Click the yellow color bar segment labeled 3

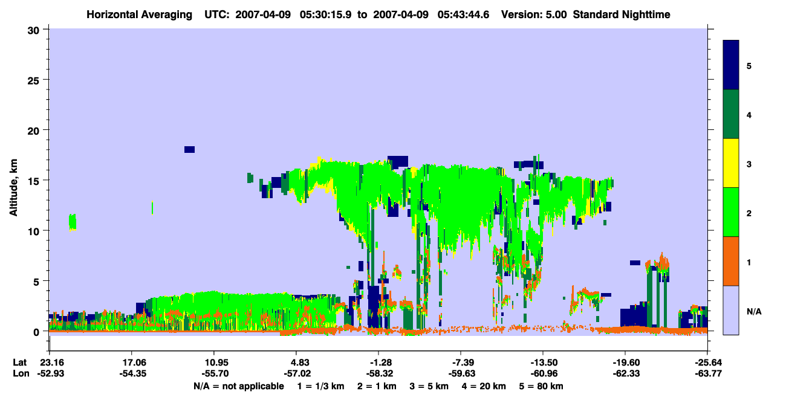tap(731, 163)
